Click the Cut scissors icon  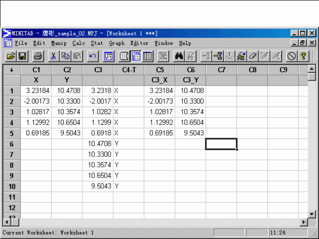53,56
